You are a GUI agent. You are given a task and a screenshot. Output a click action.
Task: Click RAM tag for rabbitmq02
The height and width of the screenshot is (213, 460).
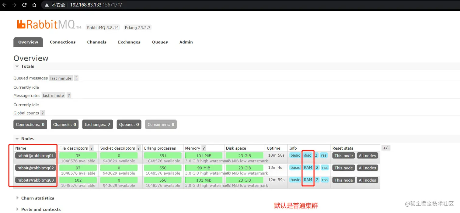308,168
